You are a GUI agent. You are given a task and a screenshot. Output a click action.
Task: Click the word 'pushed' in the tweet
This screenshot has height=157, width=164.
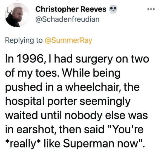[24, 87]
